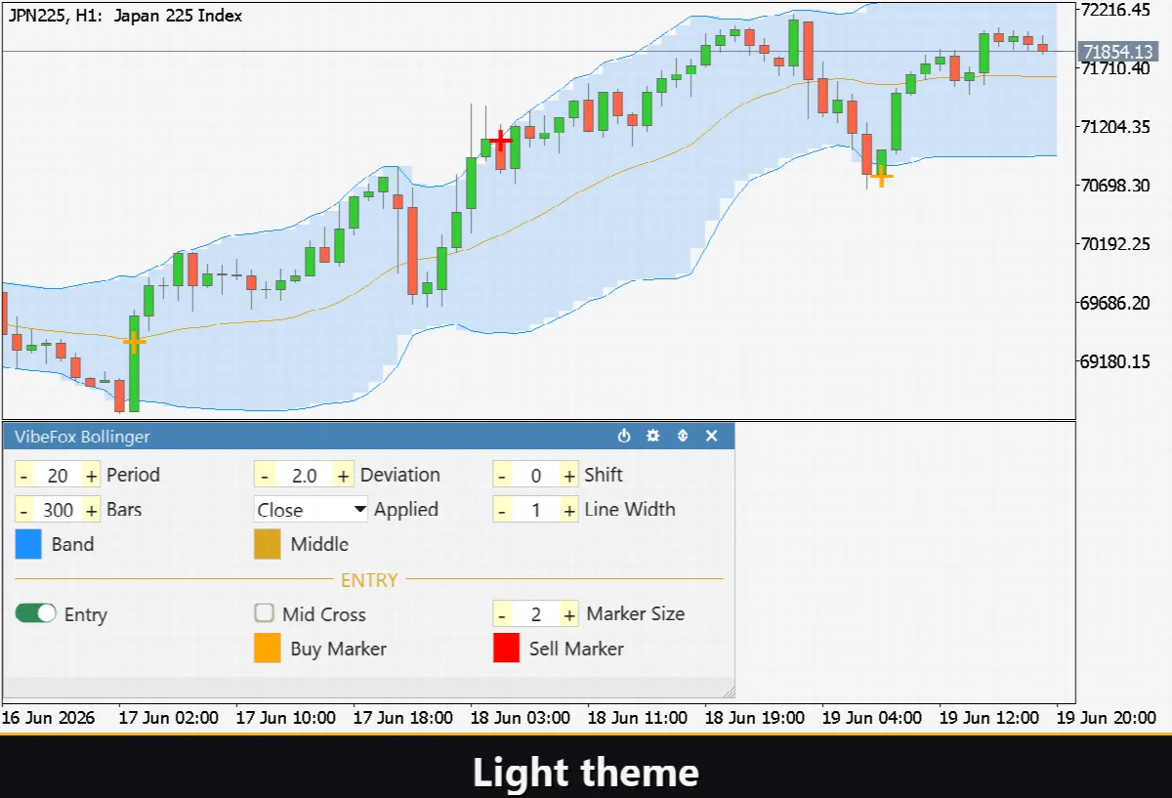Click the Line Width value field showing 1
The width and height of the screenshot is (1172, 798).
point(535,510)
